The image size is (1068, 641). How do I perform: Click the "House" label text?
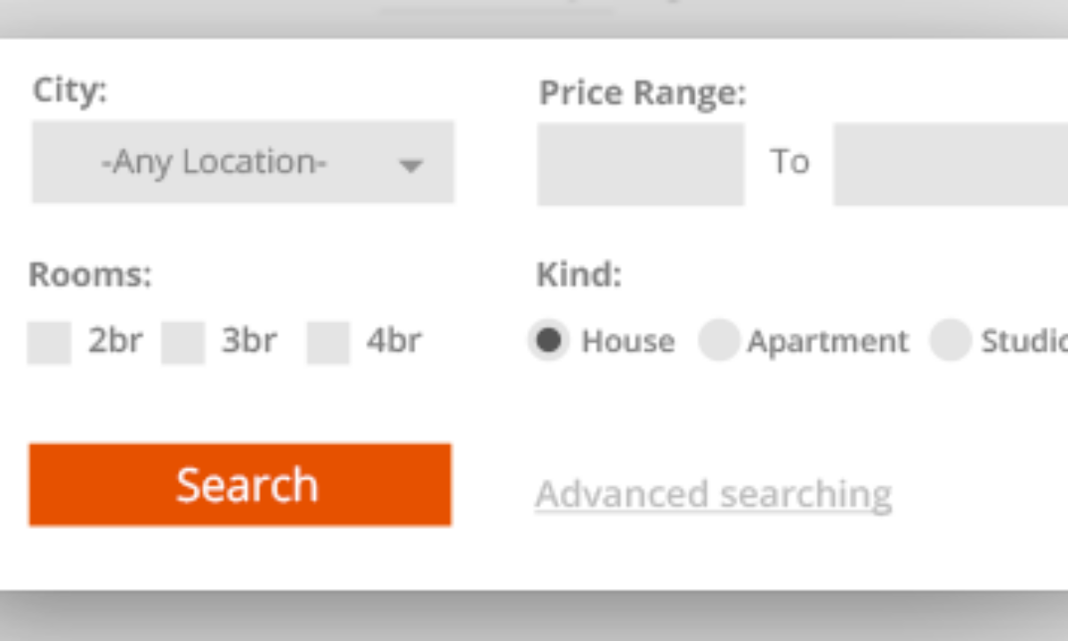(627, 342)
